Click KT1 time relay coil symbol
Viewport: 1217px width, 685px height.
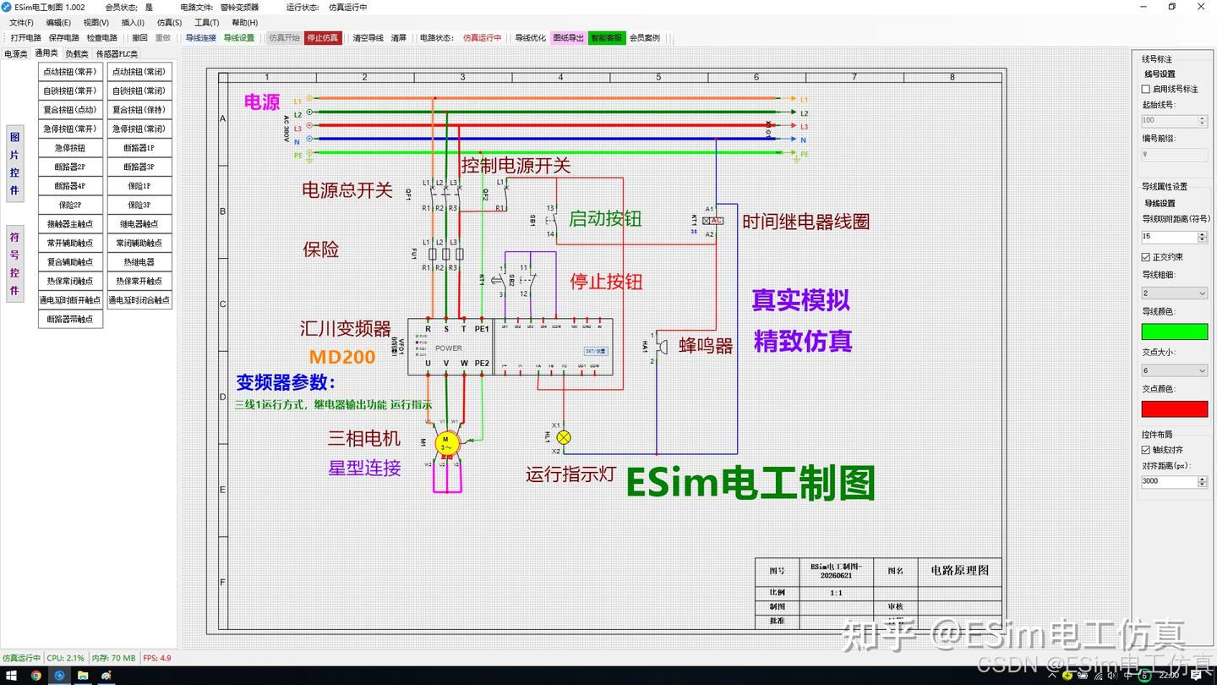[x=712, y=221]
